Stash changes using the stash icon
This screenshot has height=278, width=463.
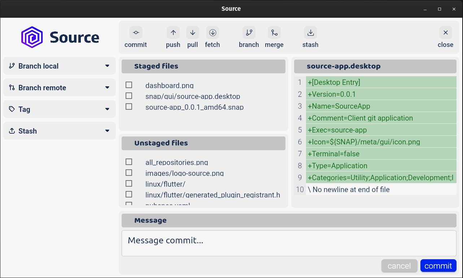click(x=310, y=32)
